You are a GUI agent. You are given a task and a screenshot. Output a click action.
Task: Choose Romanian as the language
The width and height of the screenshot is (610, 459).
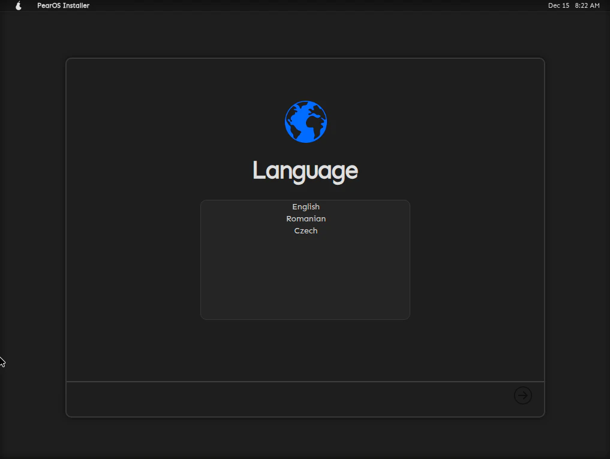pyautogui.click(x=305, y=219)
